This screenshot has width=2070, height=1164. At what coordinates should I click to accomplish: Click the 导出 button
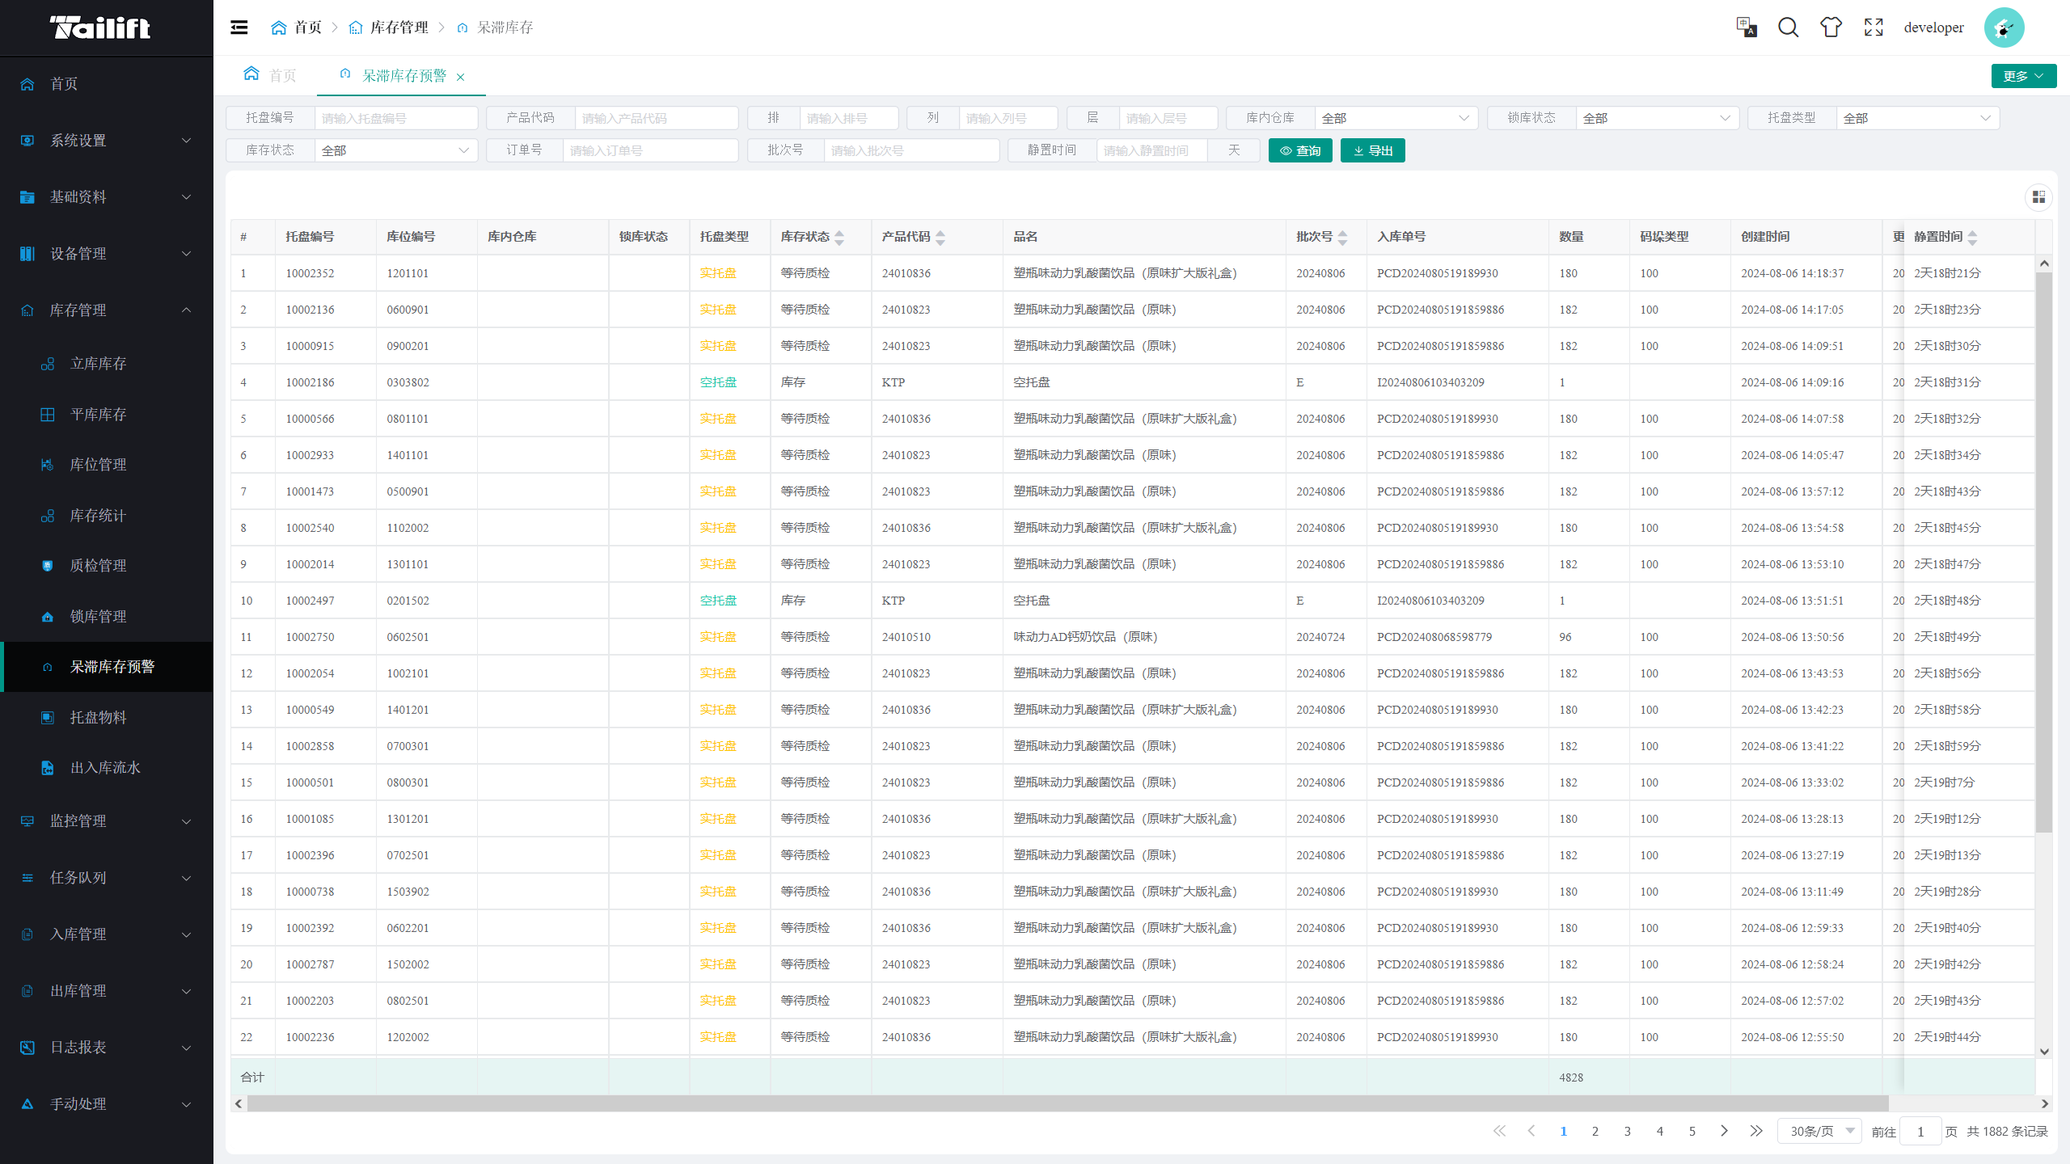[1372, 150]
